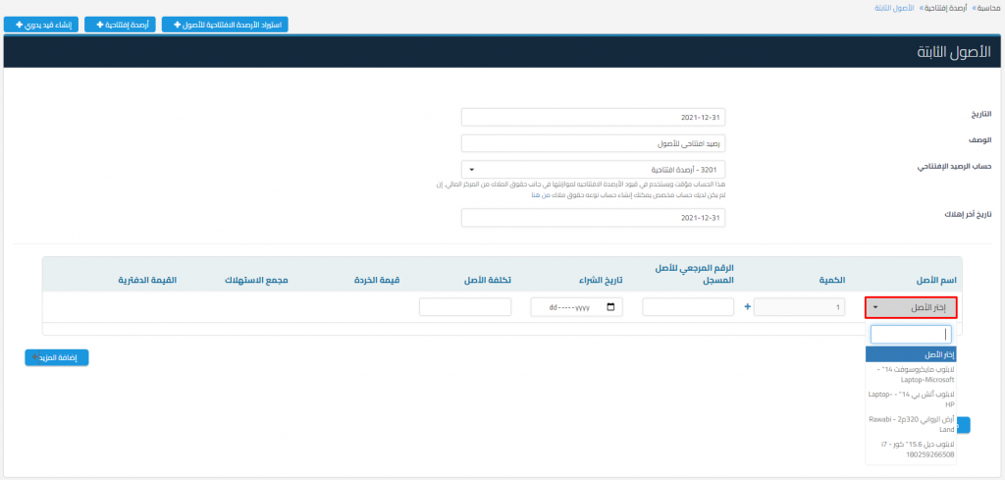
Task: Click the purchase date field
Action: click(577, 307)
